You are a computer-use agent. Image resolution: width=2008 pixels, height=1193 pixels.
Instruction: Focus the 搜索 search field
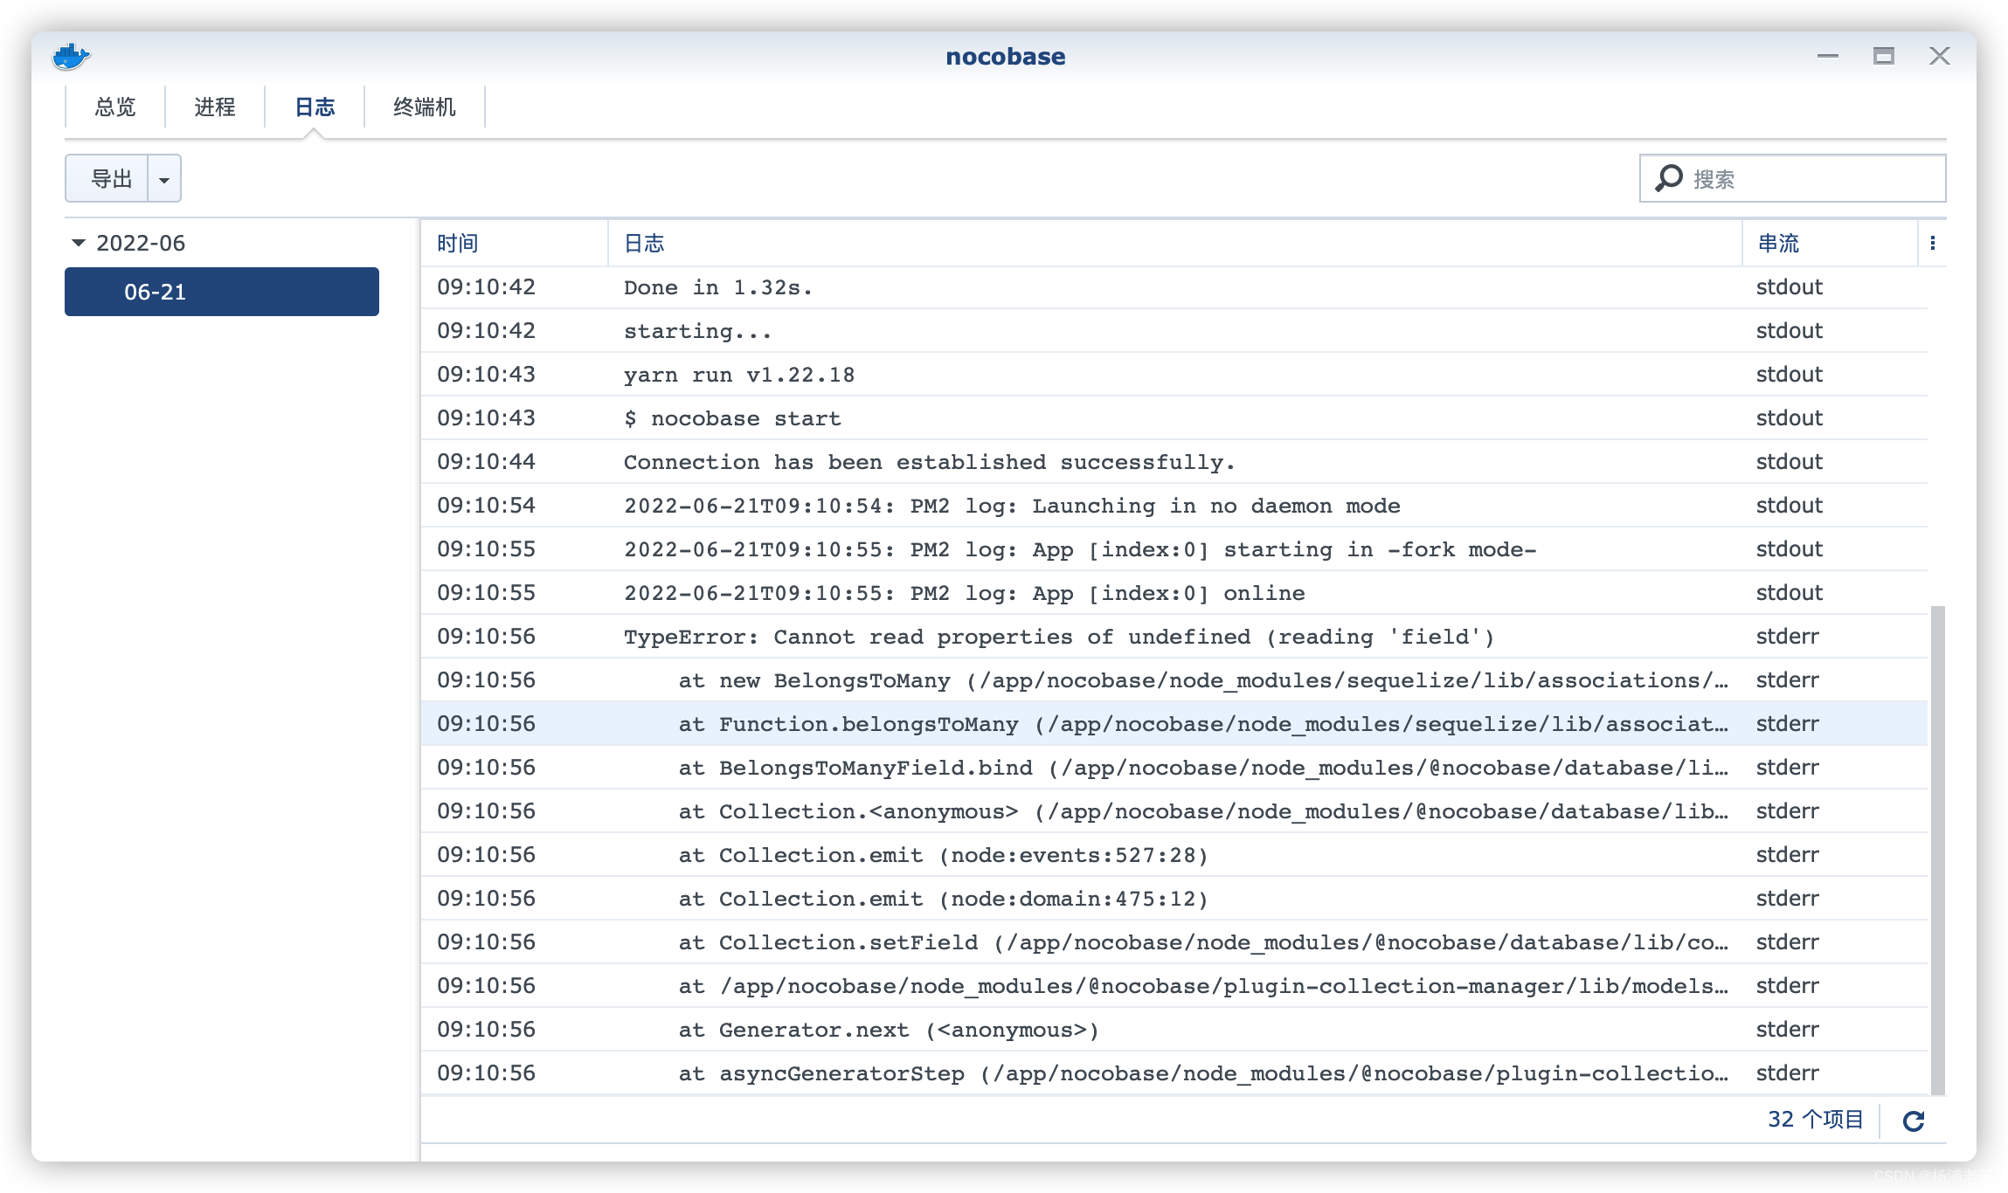[1793, 178]
